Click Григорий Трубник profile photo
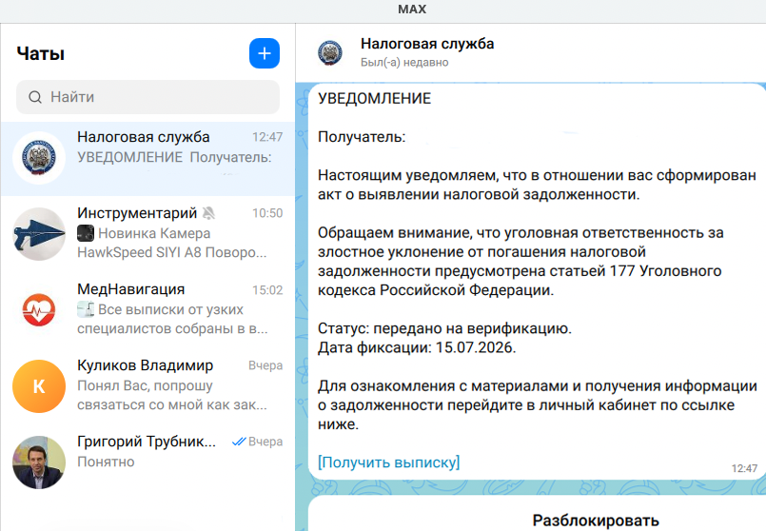 point(39,462)
